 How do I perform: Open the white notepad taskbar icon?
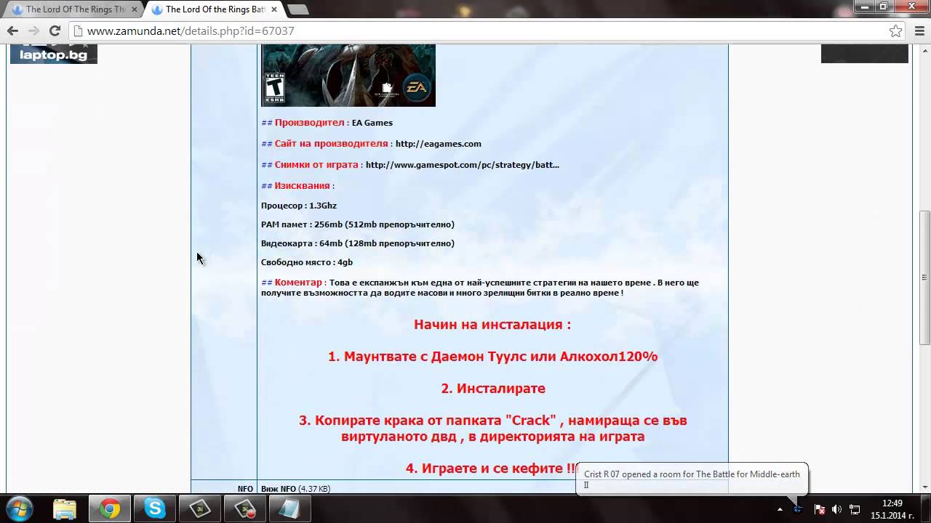(x=290, y=509)
